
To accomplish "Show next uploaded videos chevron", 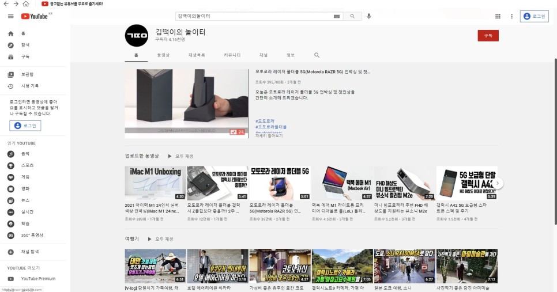I will pyautogui.click(x=497, y=183).
